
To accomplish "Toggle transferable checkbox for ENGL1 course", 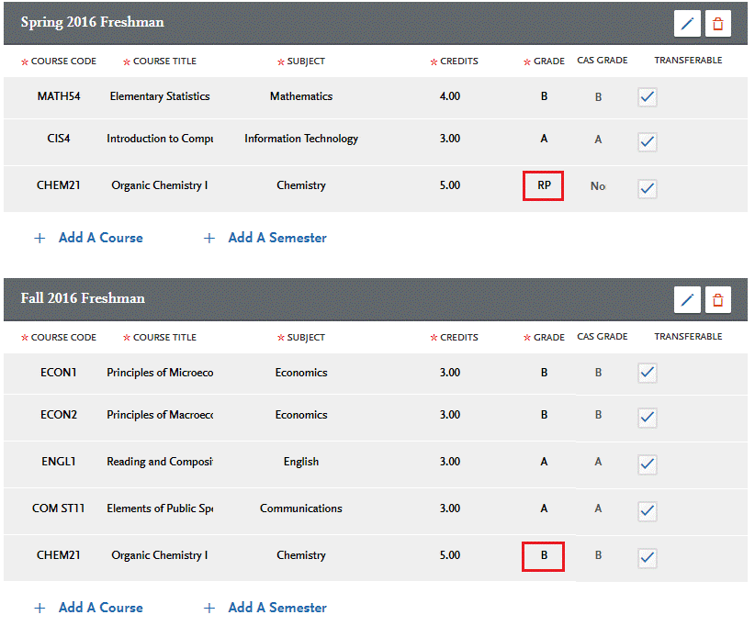I will click(648, 464).
